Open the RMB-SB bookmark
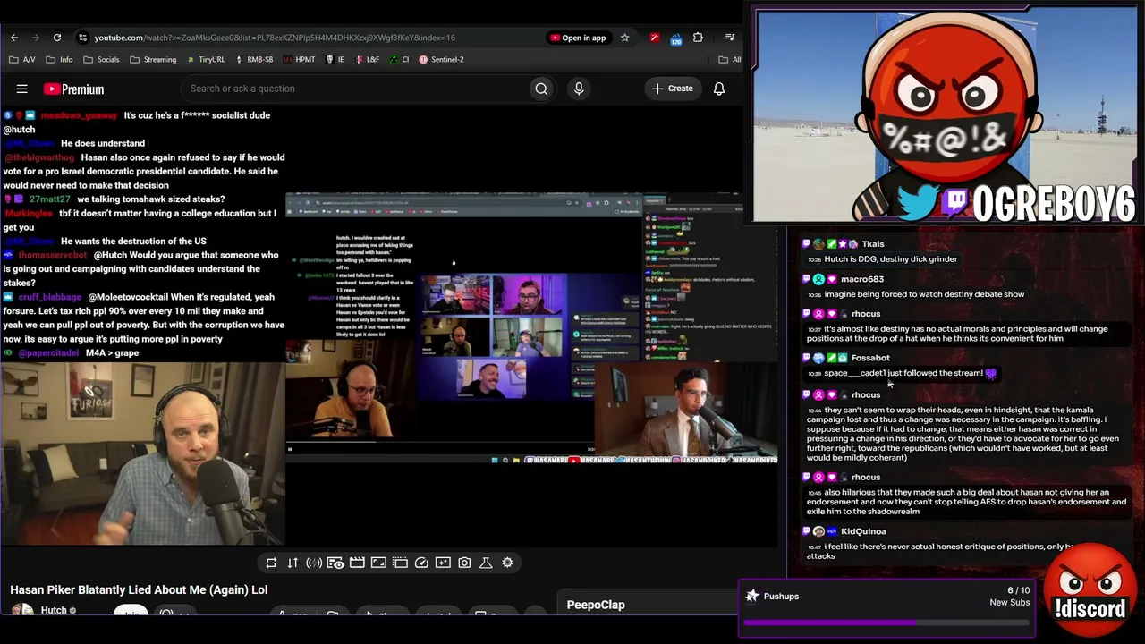The height and width of the screenshot is (644, 1145). [254, 60]
